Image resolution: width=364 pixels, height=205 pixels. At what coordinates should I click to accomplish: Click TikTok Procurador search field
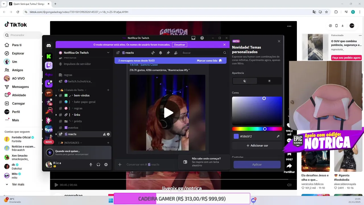(x=23, y=35)
